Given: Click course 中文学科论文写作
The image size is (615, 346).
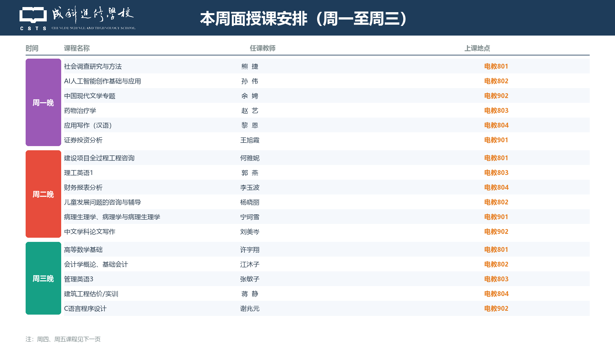Looking at the screenshot, I should pos(90,232).
